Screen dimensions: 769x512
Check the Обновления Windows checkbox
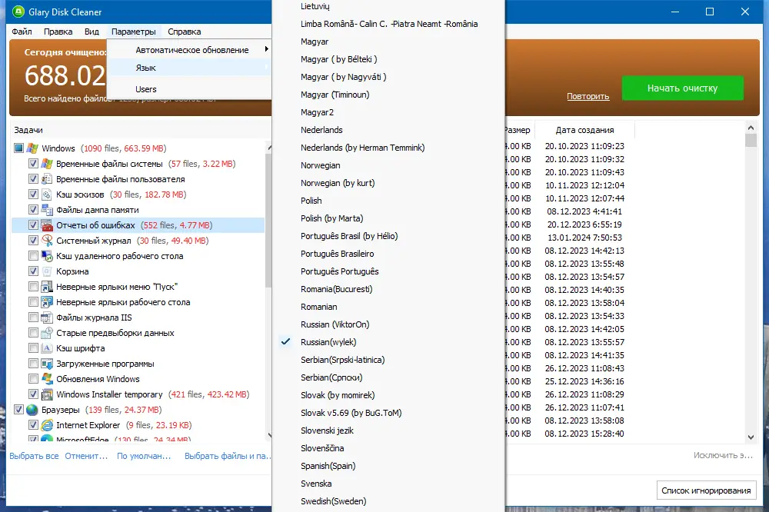[33, 379]
